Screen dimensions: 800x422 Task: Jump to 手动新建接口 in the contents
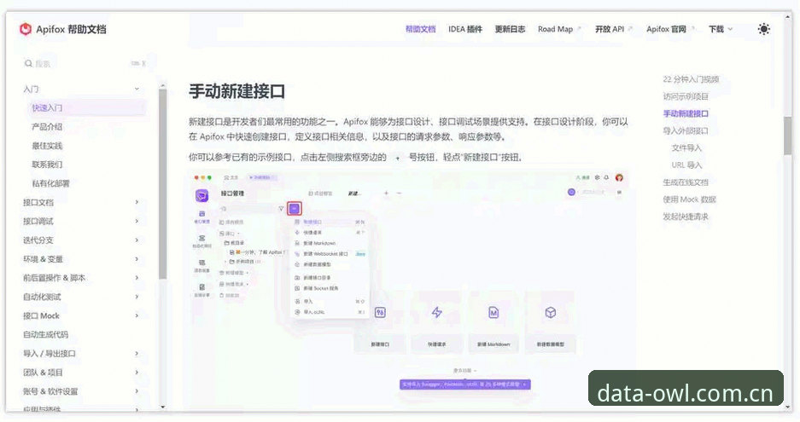coord(686,113)
